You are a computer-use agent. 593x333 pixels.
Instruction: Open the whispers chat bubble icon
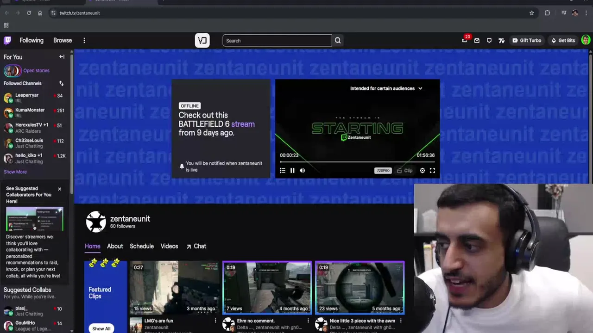pos(489,41)
